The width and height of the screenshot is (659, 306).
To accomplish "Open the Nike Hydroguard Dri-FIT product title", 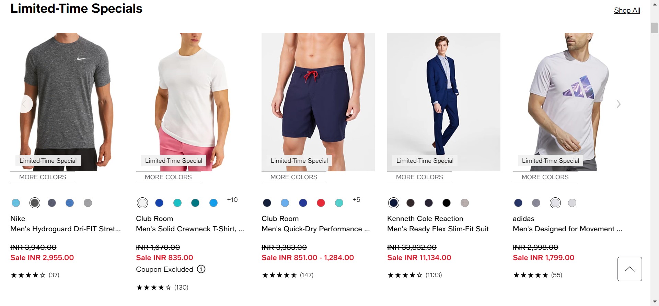I will 66,229.
